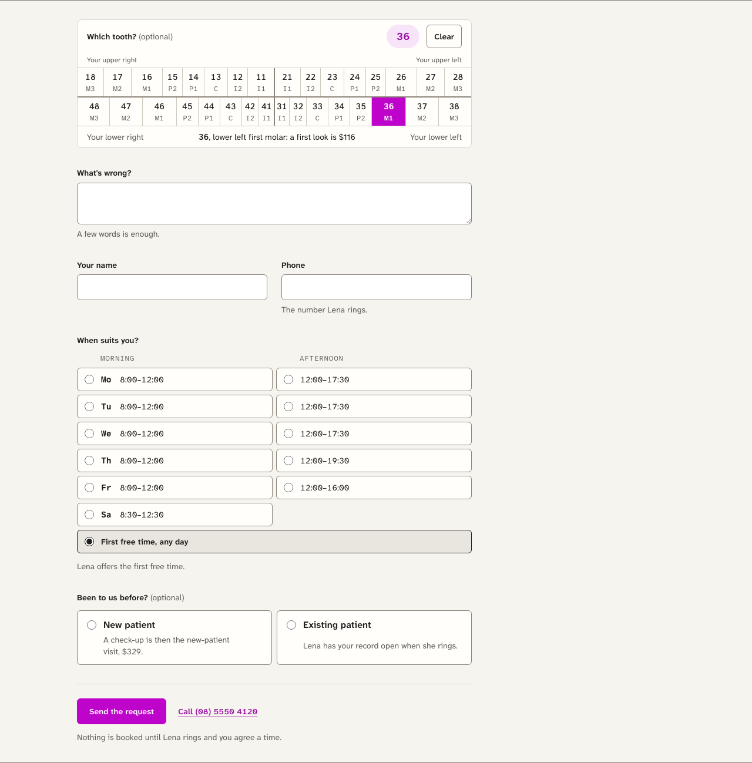Focus the Your name field
The image size is (752, 763).
172,287
